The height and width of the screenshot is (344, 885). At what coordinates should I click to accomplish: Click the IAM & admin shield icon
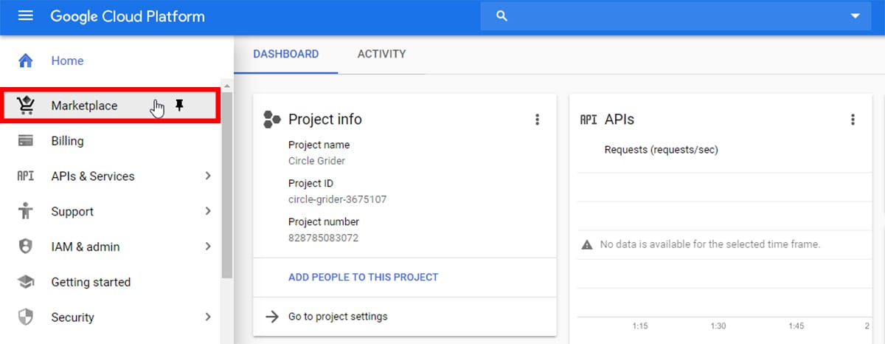pyautogui.click(x=26, y=247)
